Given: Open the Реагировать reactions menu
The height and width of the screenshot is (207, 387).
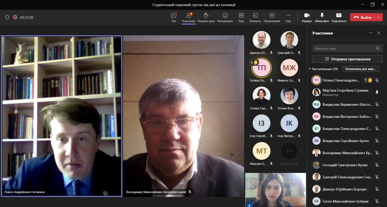Looking at the screenshot, I should coord(225,17).
